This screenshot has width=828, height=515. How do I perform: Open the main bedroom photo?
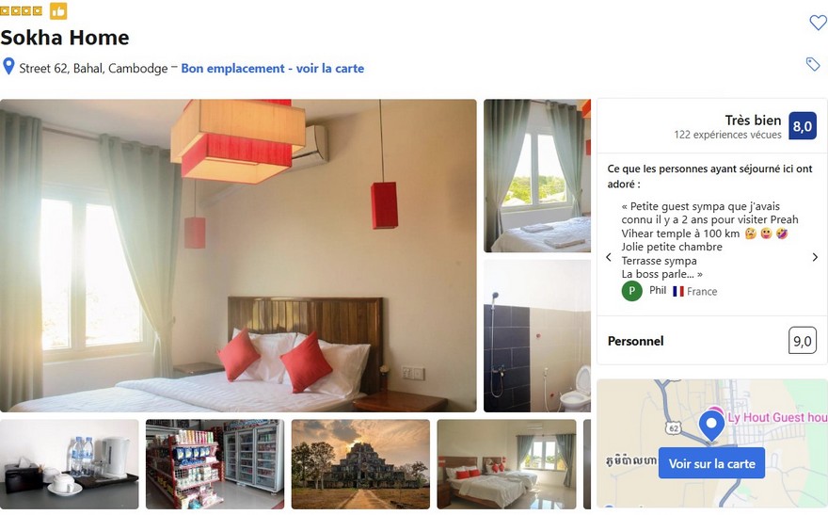238,256
